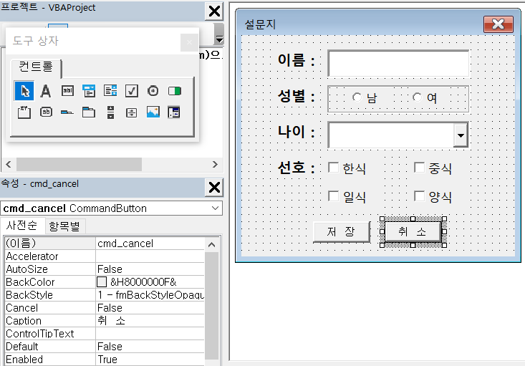Viewport: 525px width, 366px height.
Task: Select the Default property row
Action: 105,347
